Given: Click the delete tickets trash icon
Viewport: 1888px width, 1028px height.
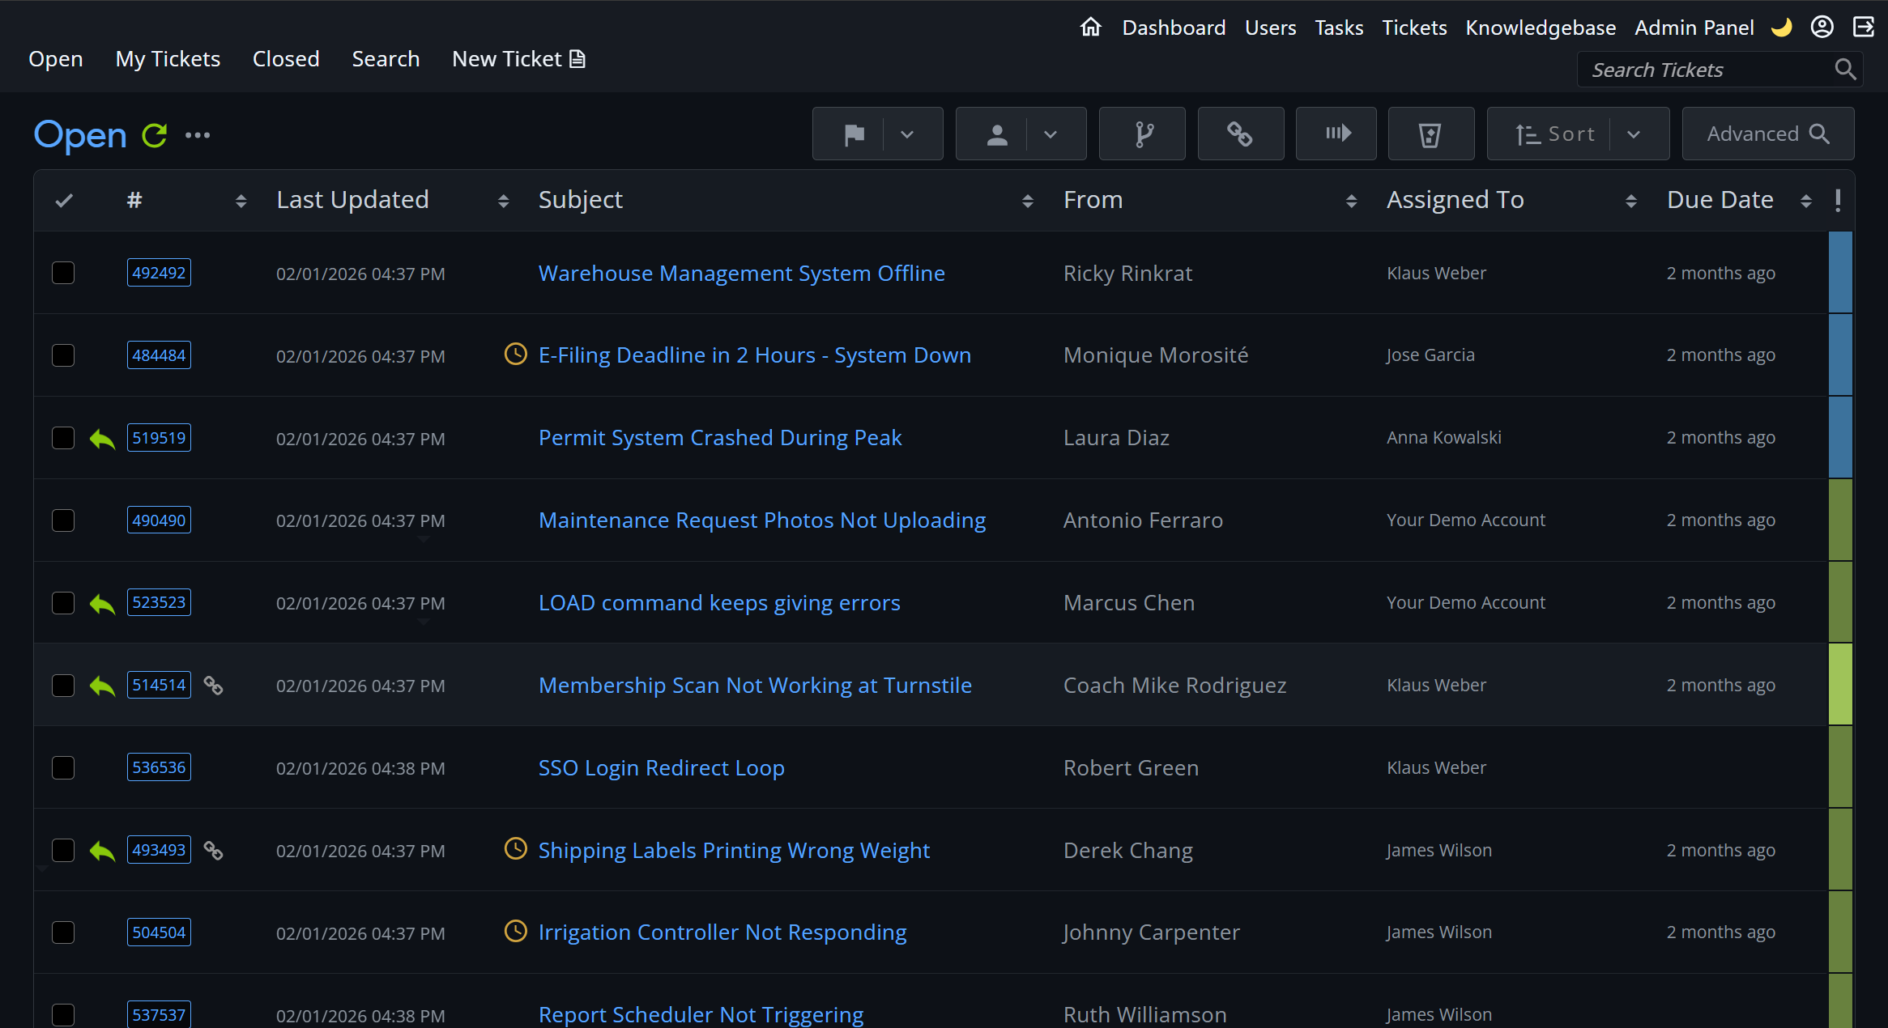Looking at the screenshot, I should (x=1430, y=134).
